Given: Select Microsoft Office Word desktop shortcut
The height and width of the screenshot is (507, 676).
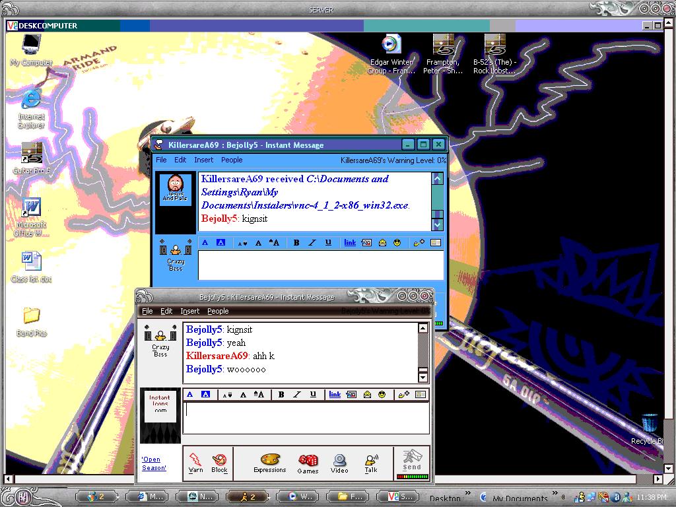Looking at the screenshot, I should pos(32,217).
